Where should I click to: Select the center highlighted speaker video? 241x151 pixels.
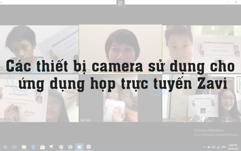click(120, 49)
